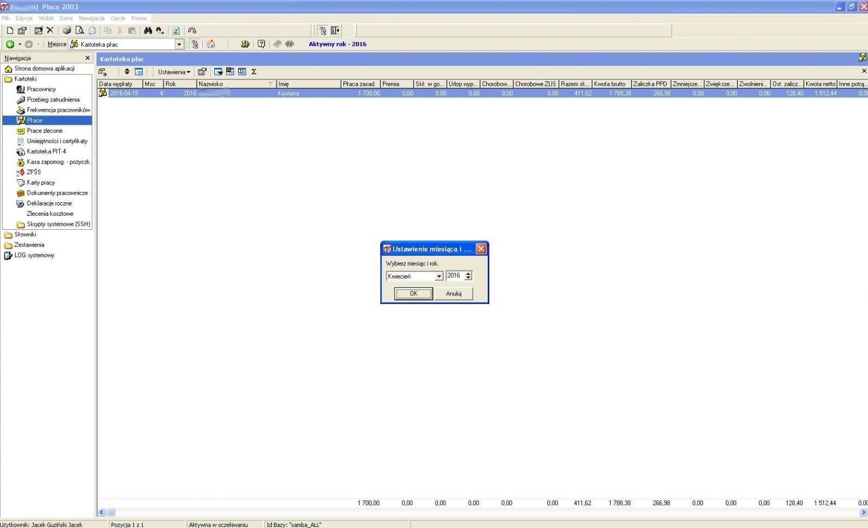The image size is (868, 528).
Task: Click the Home house icon in toolbar
Action: pyautogui.click(x=211, y=44)
